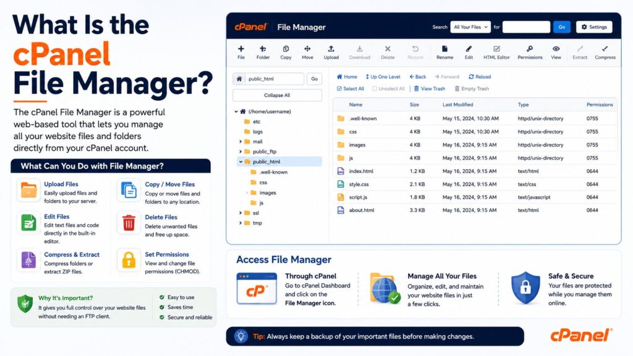
Task: Select the etc folder in tree
Action: (257, 122)
